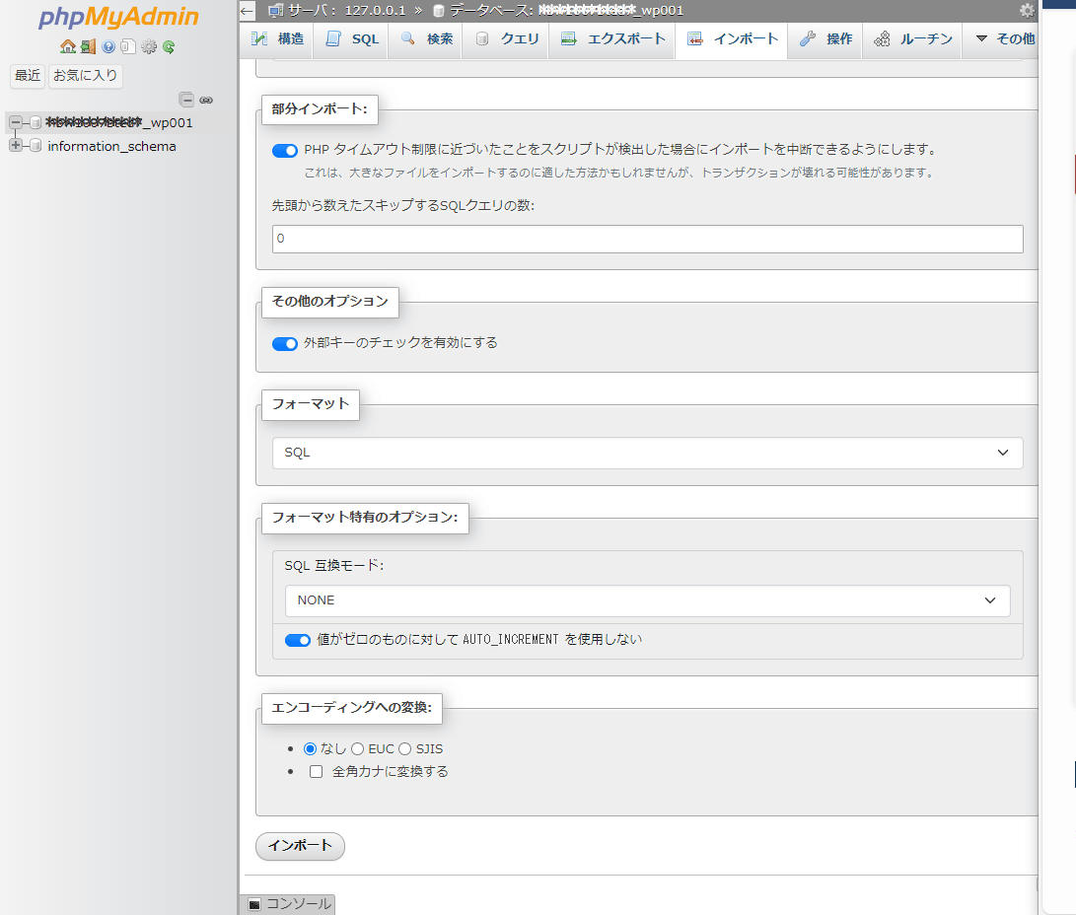Click the page settings gear at top right
Viewport: 1076px width, 915px height.
click(1027, 11)
